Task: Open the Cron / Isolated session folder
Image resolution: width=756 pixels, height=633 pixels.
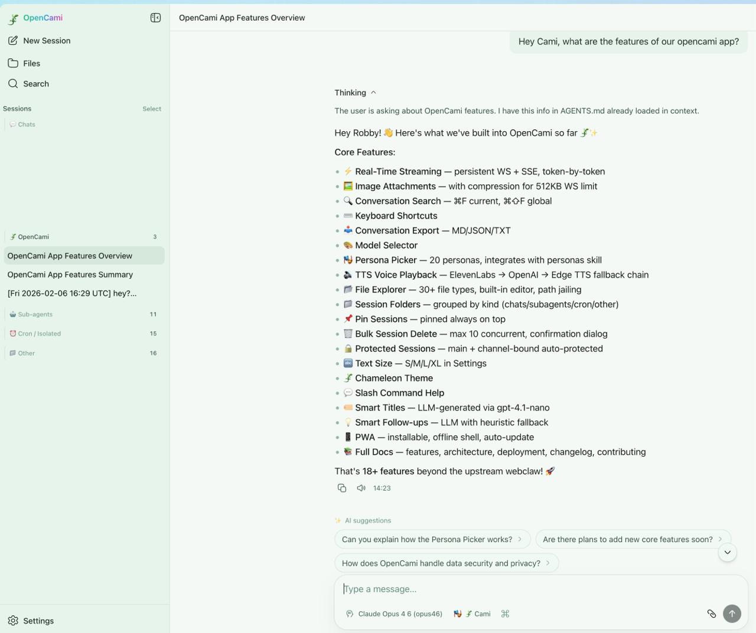Action: pyautogui.click(x=38, y=333)
